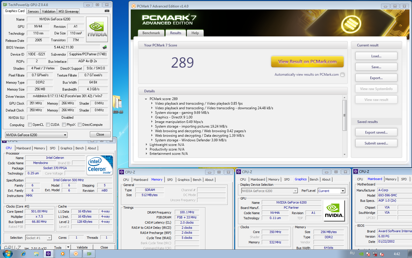Click the Details list scrollbar thumb

tap(344, 115)
